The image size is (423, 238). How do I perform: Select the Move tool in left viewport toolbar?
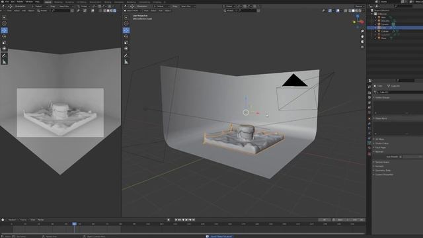click(4, 30)
